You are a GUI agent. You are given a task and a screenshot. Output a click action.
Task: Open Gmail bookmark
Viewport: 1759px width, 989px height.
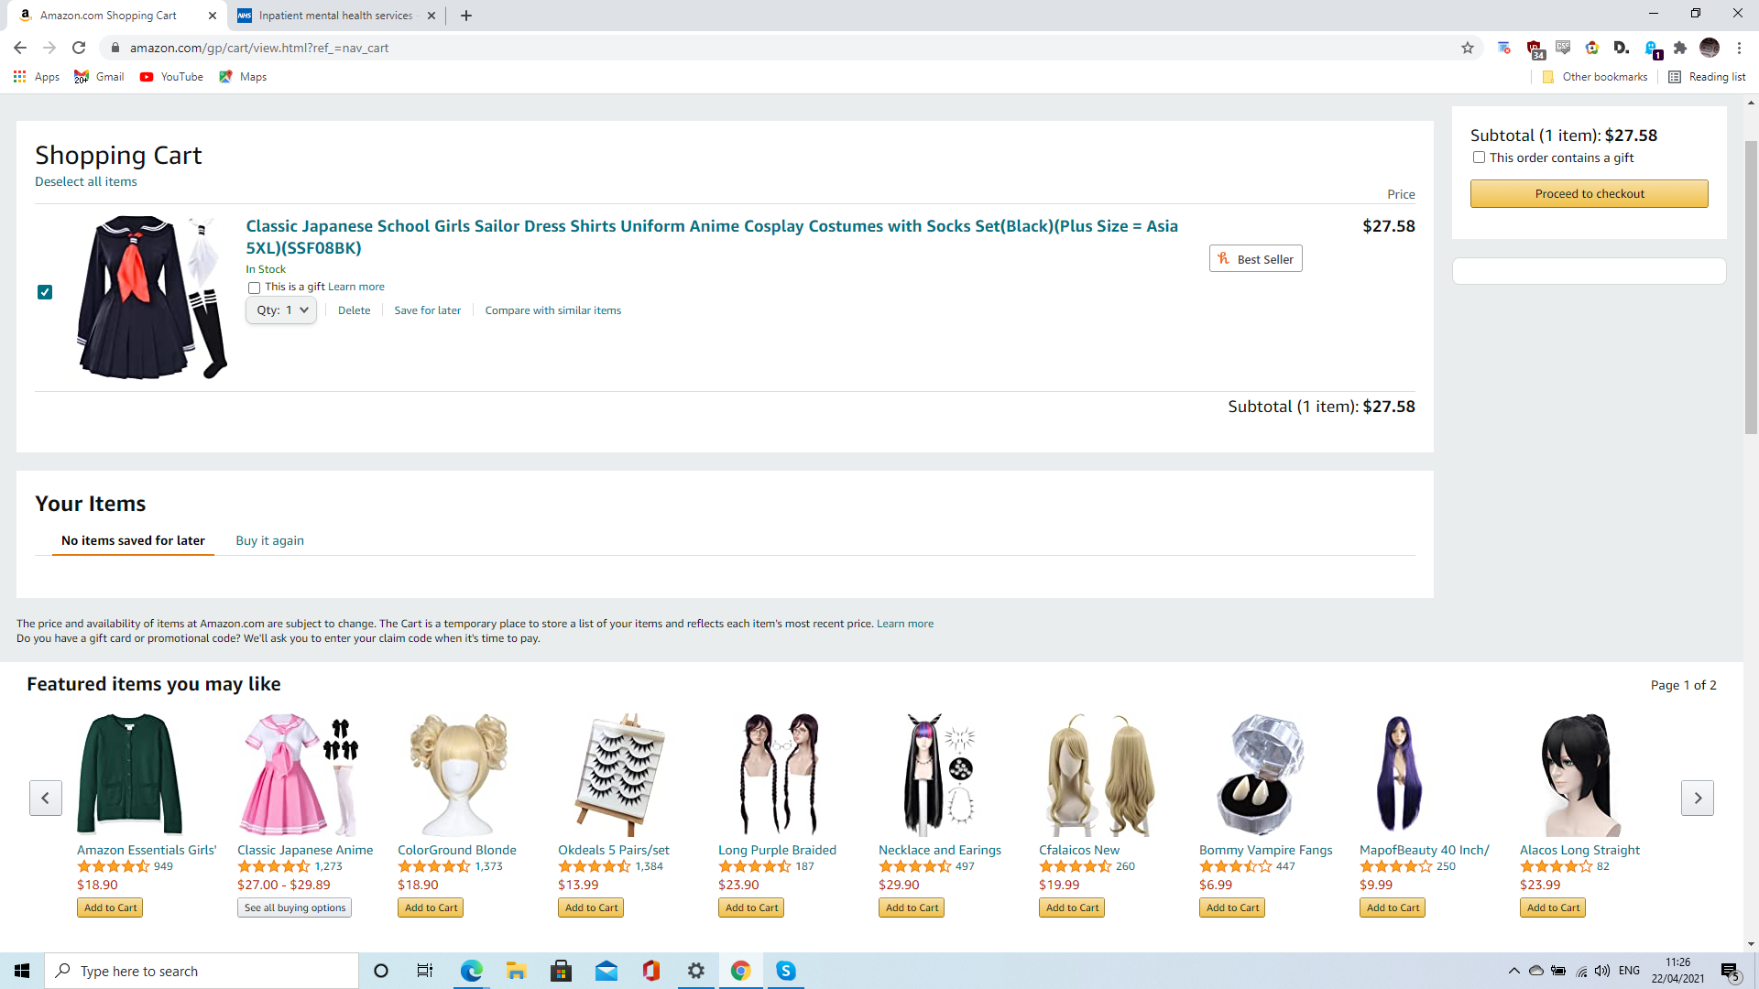click(100, 77)
